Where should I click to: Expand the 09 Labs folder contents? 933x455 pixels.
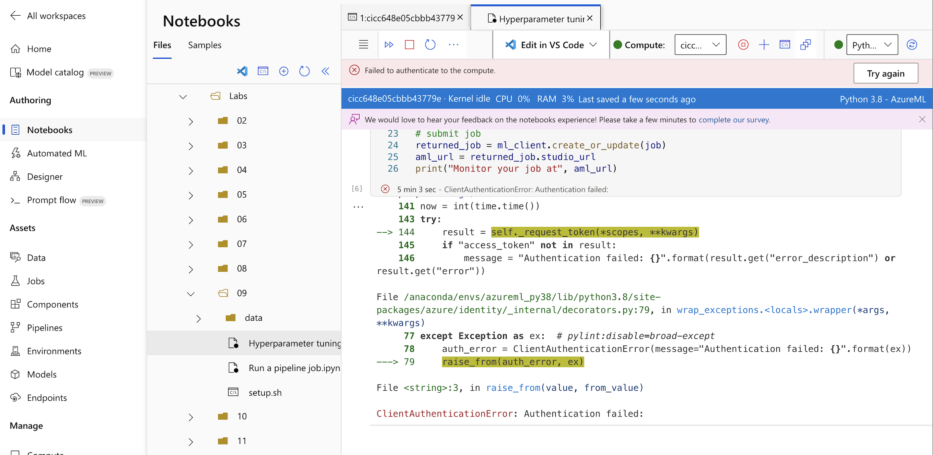click(x=190, y=293)
